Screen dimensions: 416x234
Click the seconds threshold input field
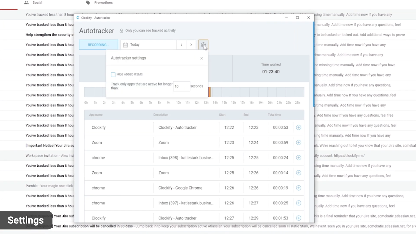[x=181, y=86]
